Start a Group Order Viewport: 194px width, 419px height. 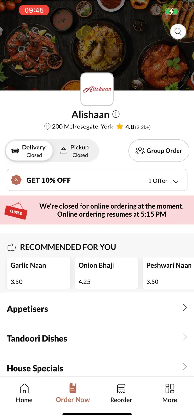click(x=159, y=151)
